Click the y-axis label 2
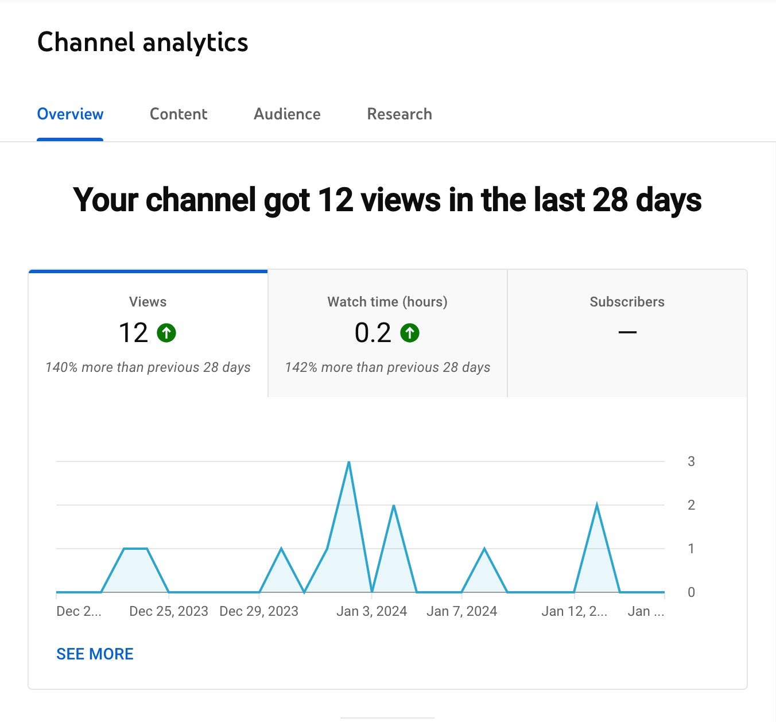Image resolution: width=776 pixels, height=722 pixels. [x=691, y=505]
